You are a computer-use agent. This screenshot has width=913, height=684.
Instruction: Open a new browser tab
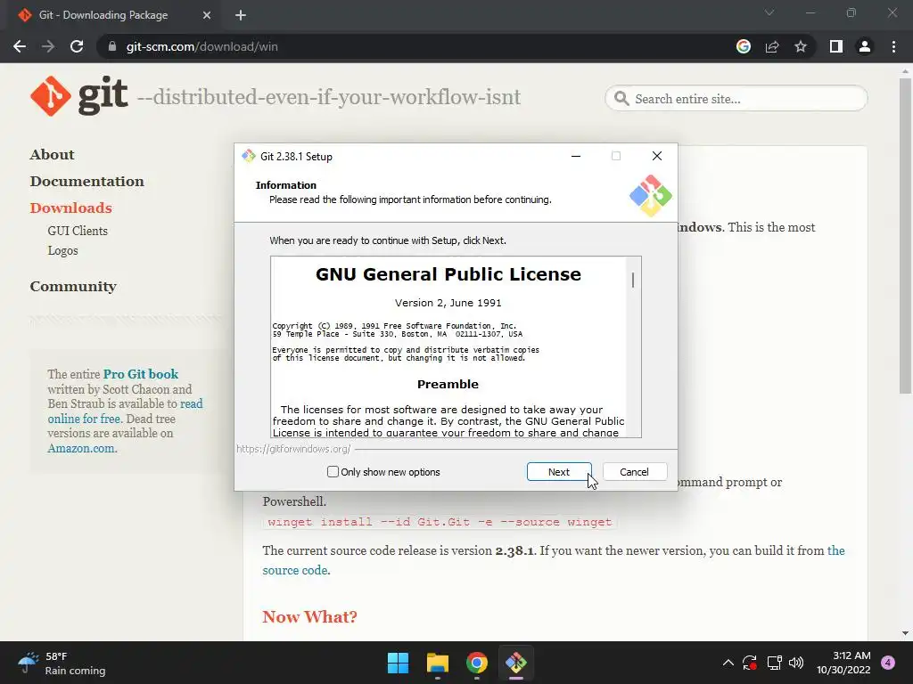pos(241,15)
